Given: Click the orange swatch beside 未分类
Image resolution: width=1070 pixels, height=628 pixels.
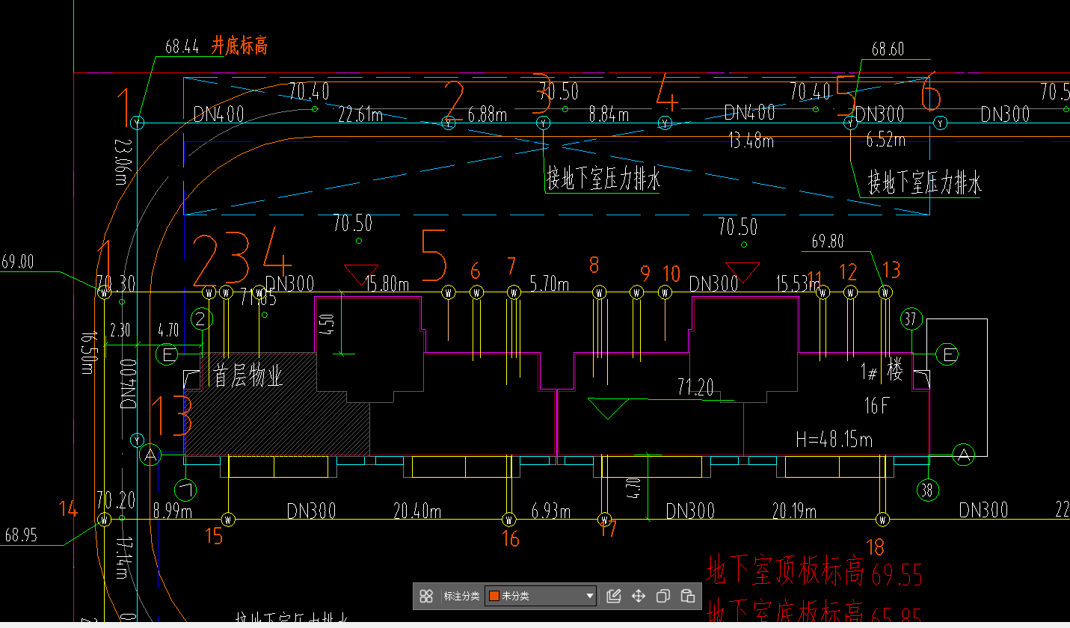Looking at the screenshot, I should click(494, 596).
